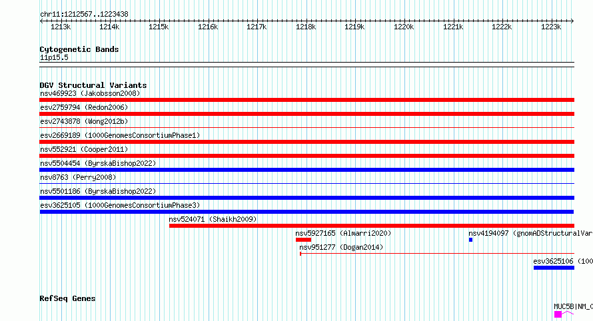
Task: Click the MUC5B RefSeq gene label
Action: pos(573,306)
